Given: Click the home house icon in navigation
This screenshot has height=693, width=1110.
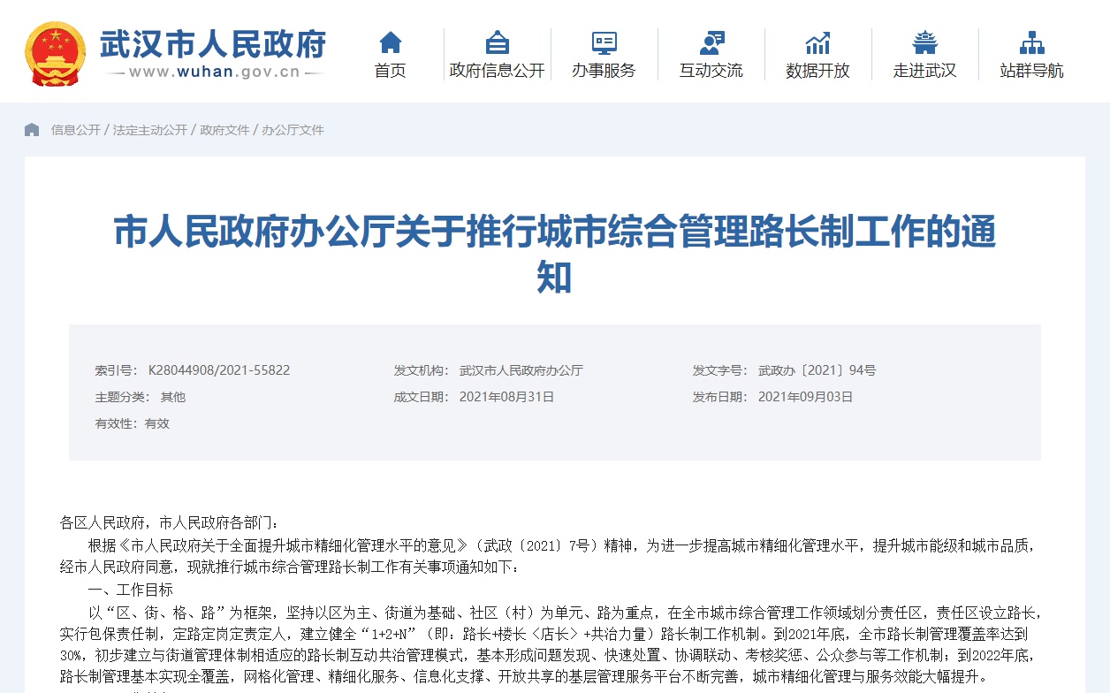Looking at the screenshot, I should tap(390, 42).
